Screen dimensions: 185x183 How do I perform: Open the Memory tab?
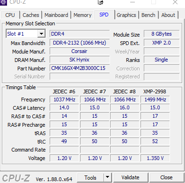click(82, 15)
